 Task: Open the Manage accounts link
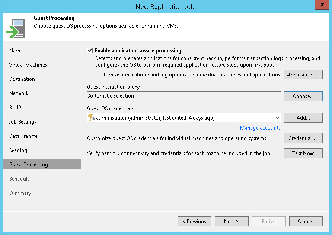pos(260,128)
